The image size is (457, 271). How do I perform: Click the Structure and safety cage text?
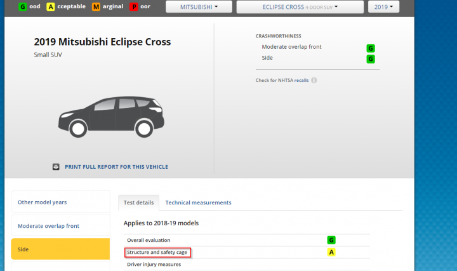[x=157, y=253]
